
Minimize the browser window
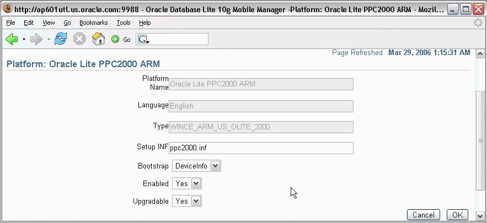(452, 9)
